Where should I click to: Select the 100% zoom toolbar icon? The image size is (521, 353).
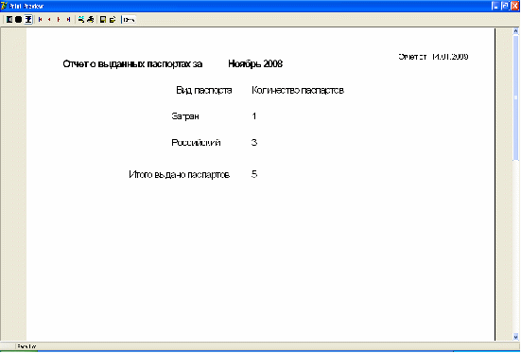(x=19, y=20)
